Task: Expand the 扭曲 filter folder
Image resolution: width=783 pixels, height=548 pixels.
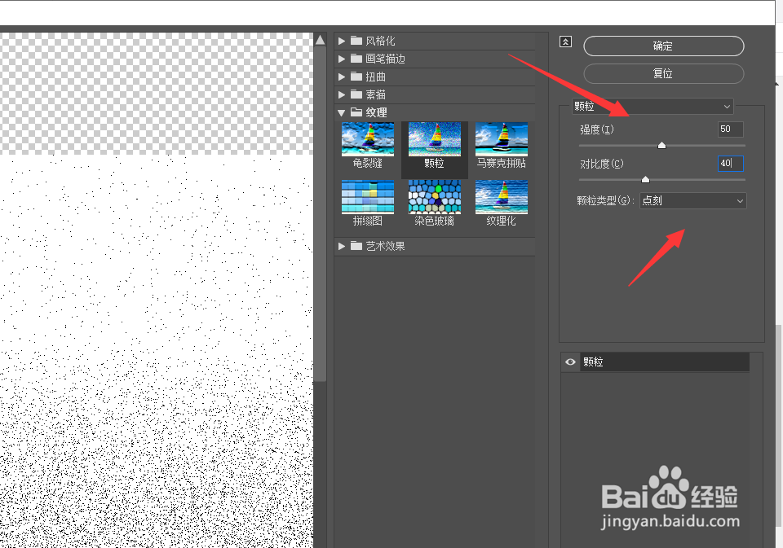Action: [342, 77]
